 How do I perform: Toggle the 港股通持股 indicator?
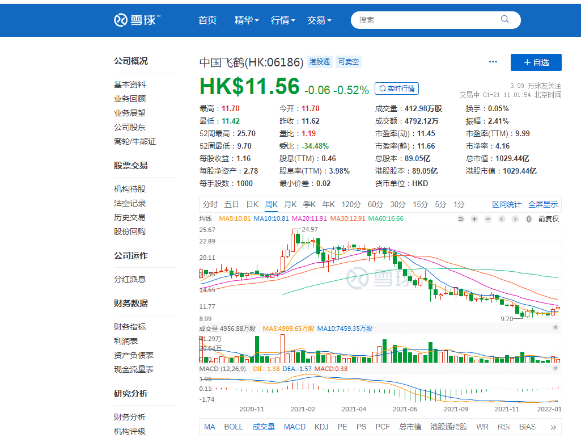[x=449, y=427]
